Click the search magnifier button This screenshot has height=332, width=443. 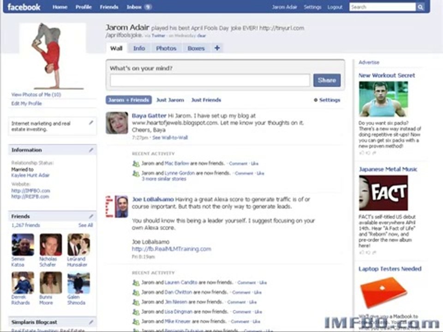(x=420, y=7)
